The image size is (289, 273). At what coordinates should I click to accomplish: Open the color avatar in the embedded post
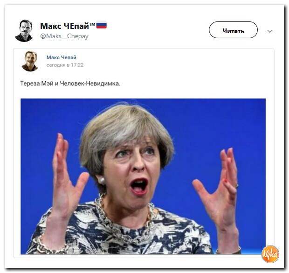(30, 61)
